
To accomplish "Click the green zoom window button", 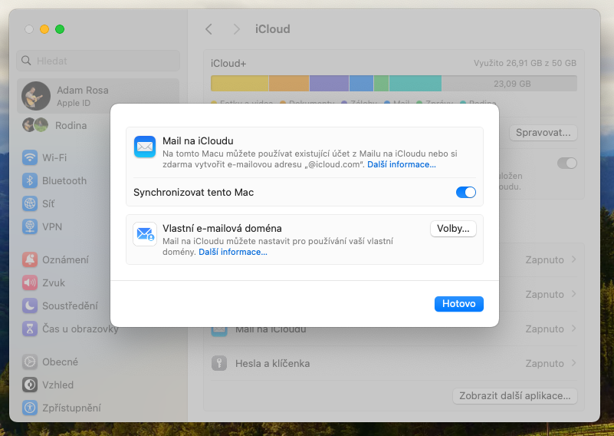I will 60,29.
